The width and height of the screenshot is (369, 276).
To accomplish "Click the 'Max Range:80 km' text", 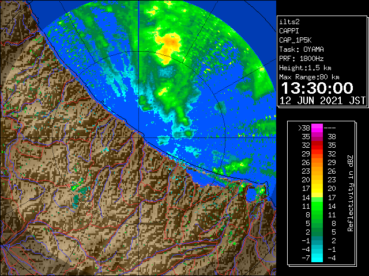I will [x=309, y=77].
